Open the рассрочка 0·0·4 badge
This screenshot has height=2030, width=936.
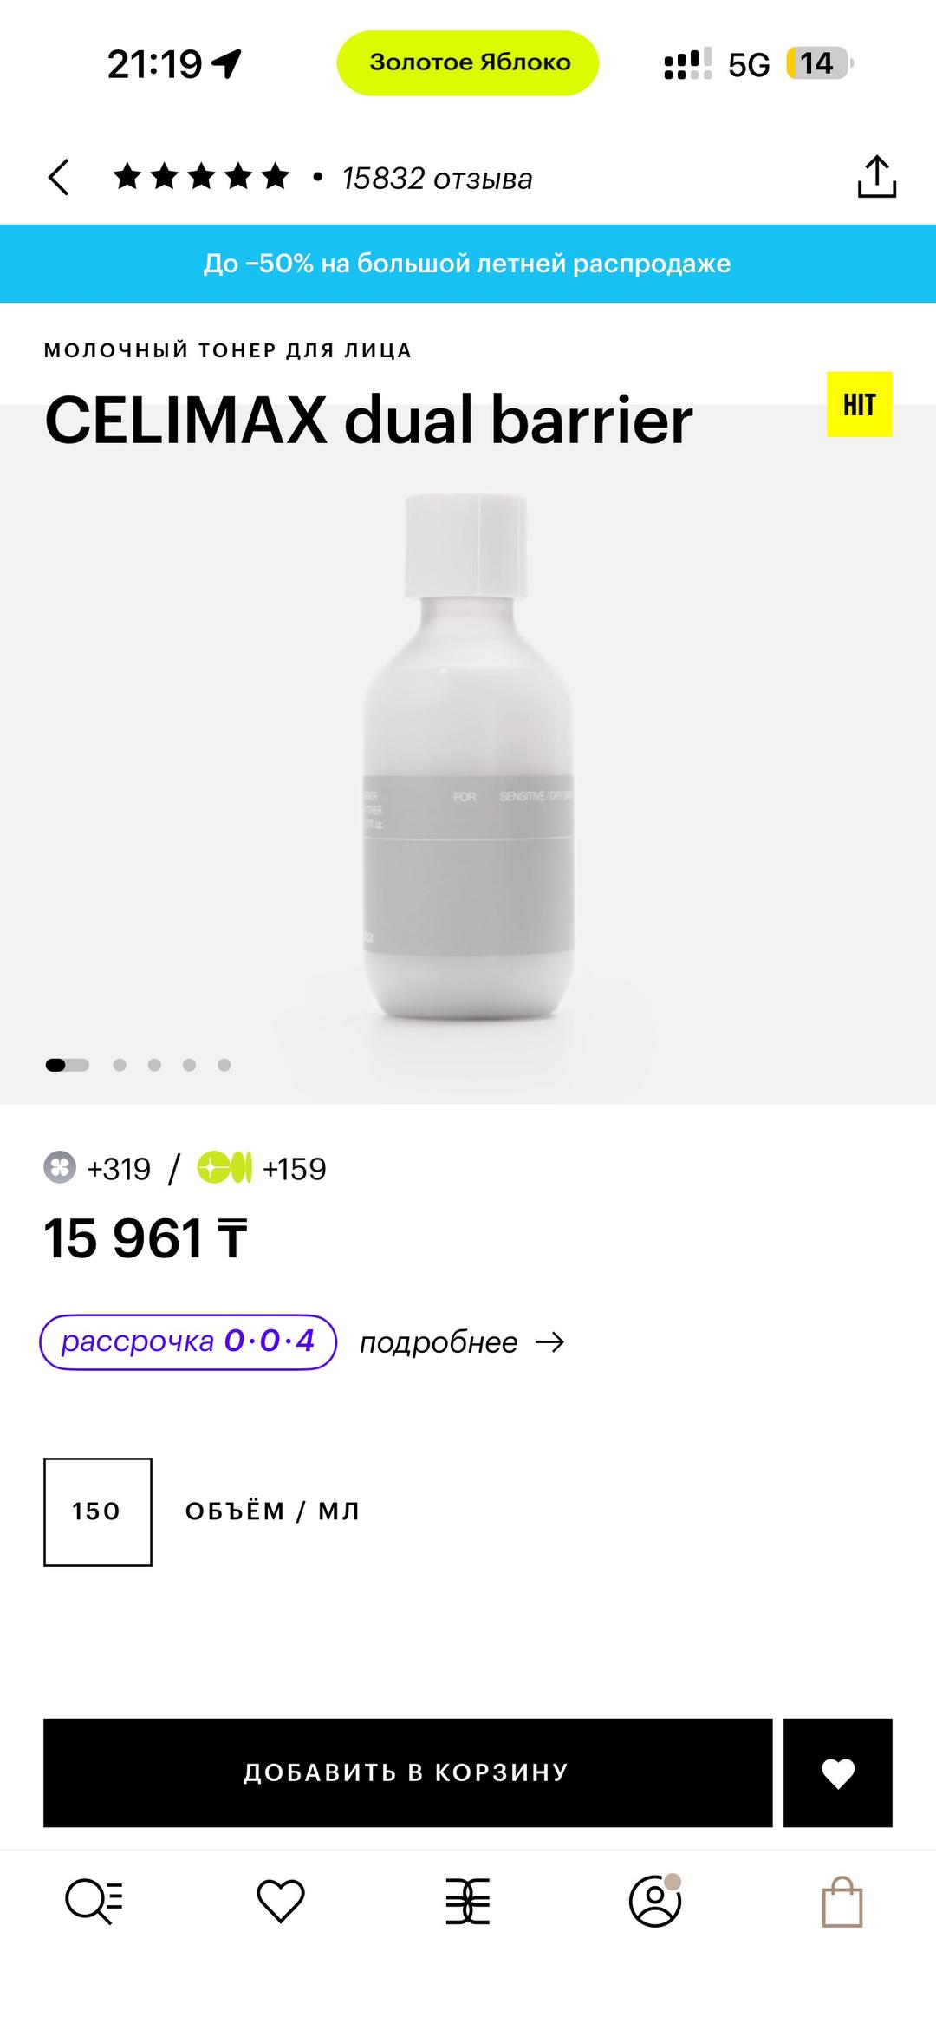pos(188,1341)
